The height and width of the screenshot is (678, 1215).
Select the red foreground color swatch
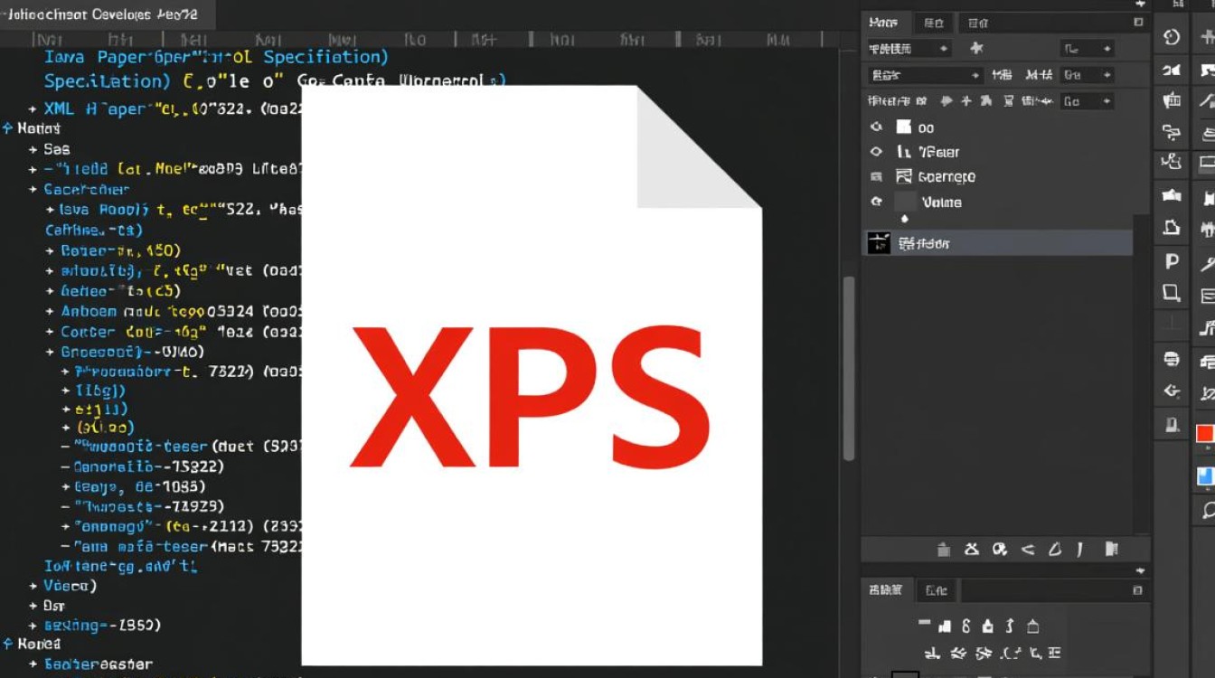point(1204,434)
